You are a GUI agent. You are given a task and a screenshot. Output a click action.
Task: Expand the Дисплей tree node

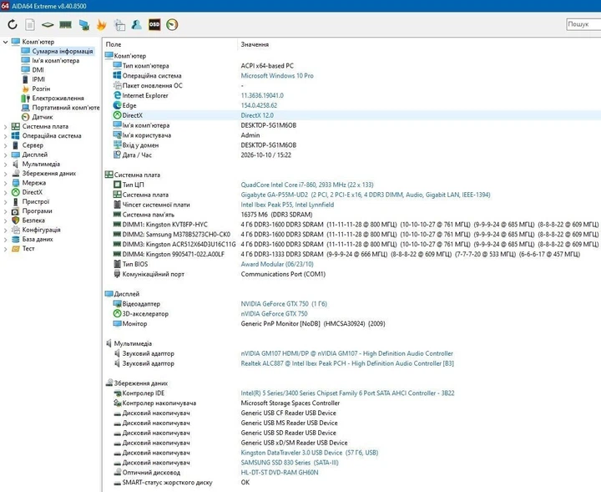(x=5, y=155)
